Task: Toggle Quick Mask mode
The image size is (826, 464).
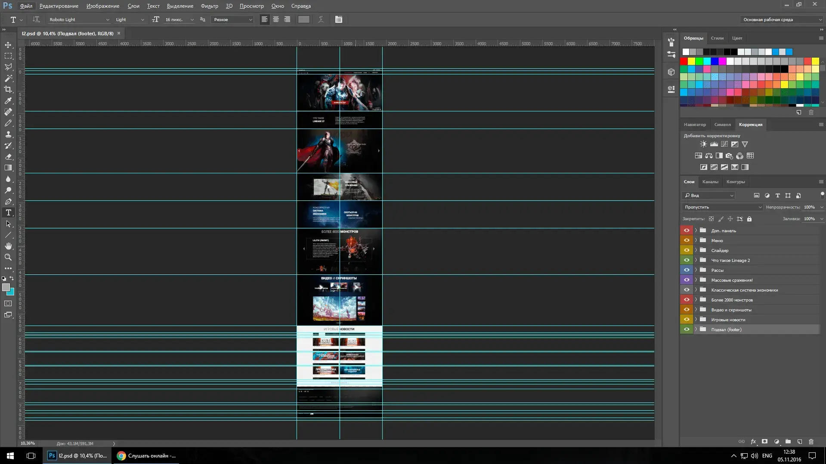Action: [x=8, y=304]
